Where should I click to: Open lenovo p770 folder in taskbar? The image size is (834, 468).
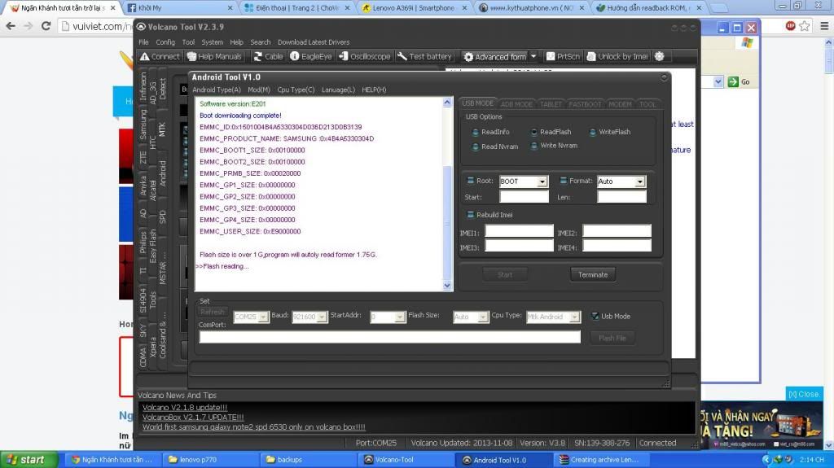(210, 460)
